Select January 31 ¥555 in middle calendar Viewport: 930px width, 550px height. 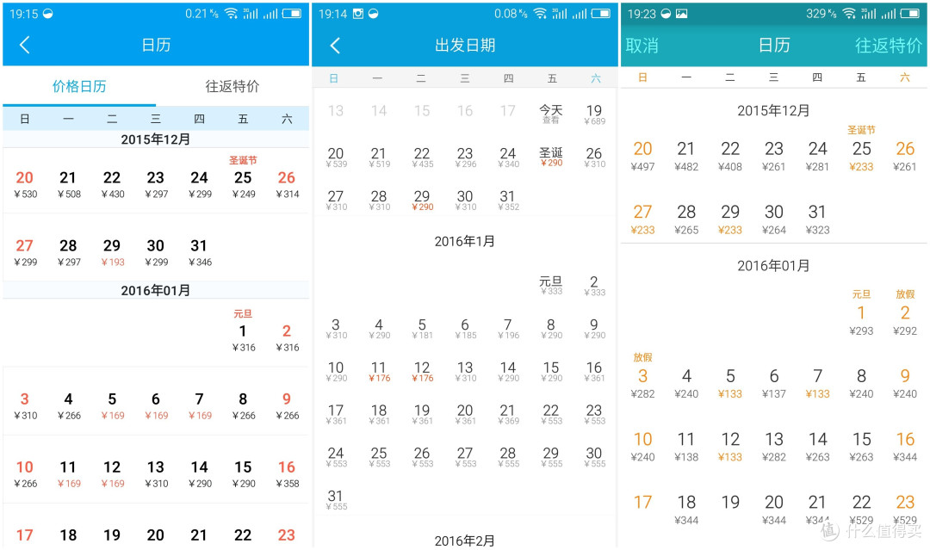pyautogui.click(x=337, y=499)
